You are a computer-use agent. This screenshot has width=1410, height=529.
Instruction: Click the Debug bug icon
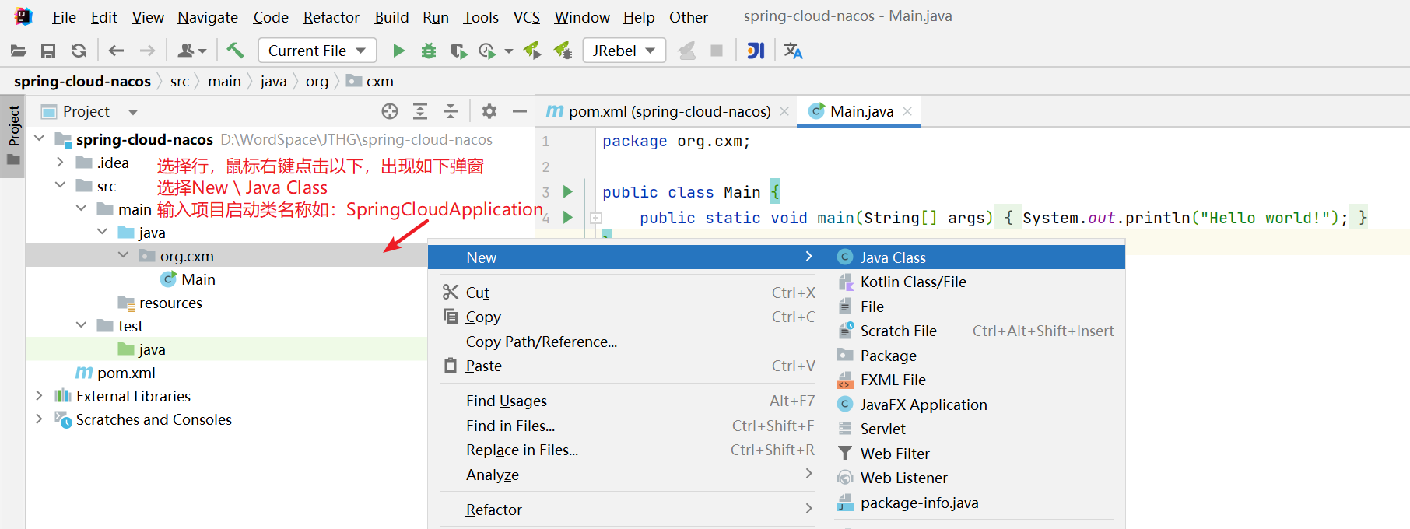428,51
